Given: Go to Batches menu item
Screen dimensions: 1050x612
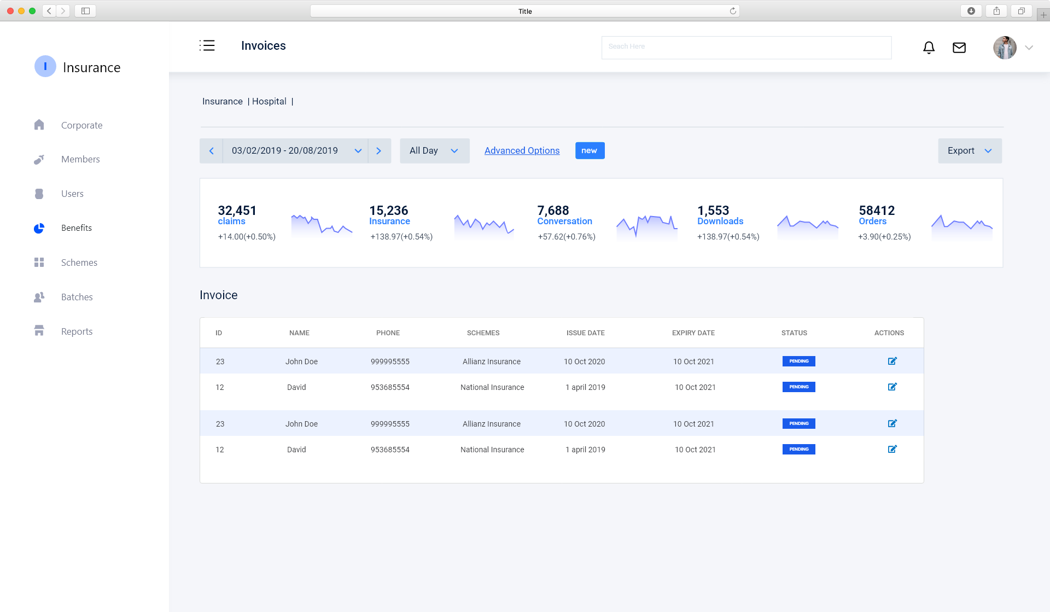Looking at the screenshot, I should click(77, 297).
